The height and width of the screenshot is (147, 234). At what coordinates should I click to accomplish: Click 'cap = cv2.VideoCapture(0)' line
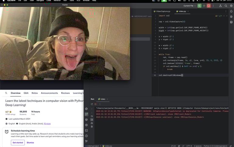coord(172,22)
